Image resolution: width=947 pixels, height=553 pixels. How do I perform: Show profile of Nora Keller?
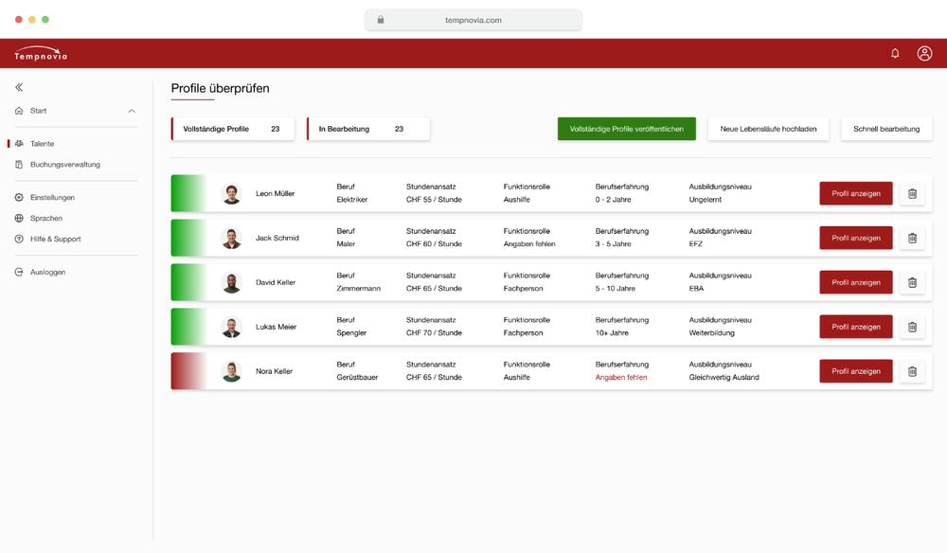pos(856,371)
